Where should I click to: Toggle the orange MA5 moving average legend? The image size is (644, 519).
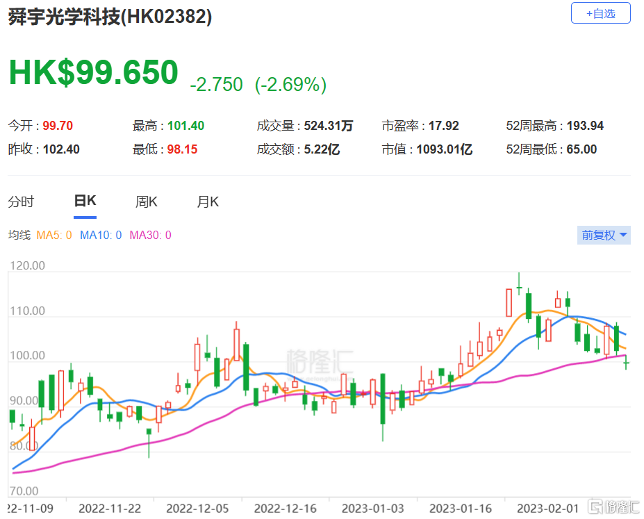[54, 236]
